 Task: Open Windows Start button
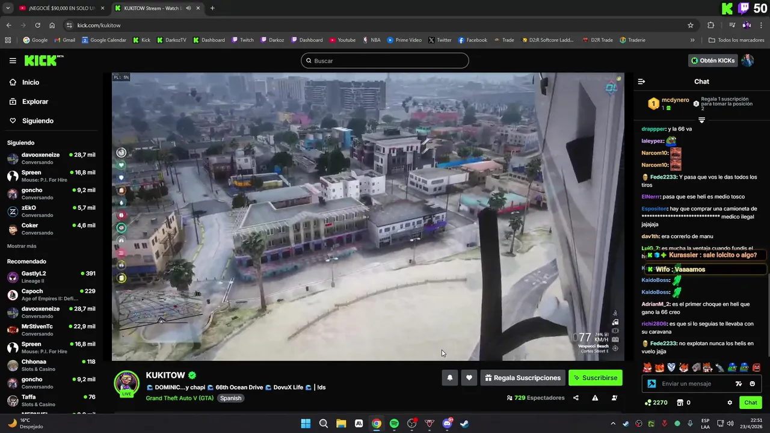pos(306,423)
